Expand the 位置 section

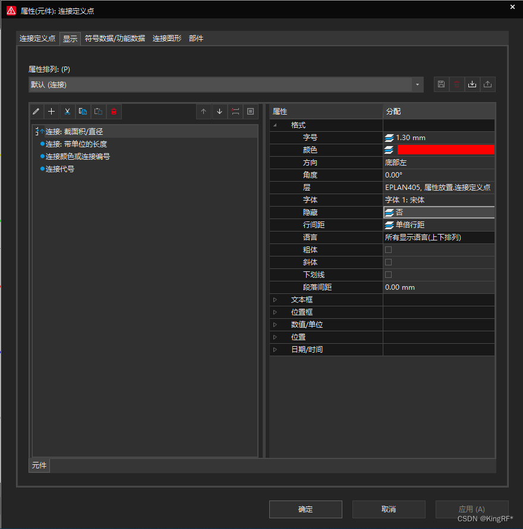pyautogui.click(x=275, y=337)
